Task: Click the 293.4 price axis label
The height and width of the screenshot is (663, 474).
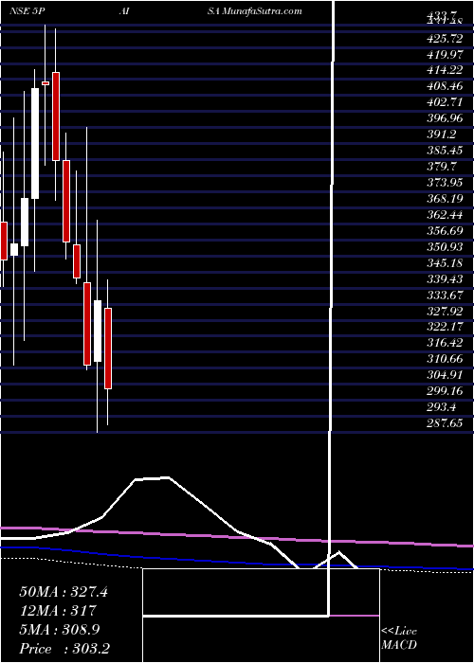Action: [x=443, y=407]
